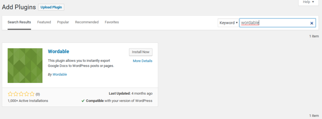Viewport: 322px width, 119px height.
Task: Click the green Compatible checkmark icon
Action: (x=83, y=101)
